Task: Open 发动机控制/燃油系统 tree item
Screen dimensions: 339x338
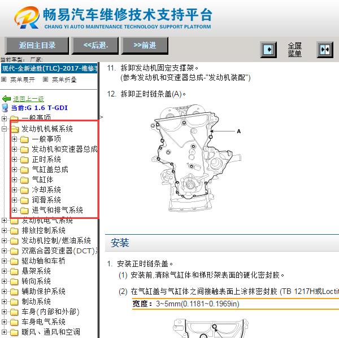Action: (56, 240)
